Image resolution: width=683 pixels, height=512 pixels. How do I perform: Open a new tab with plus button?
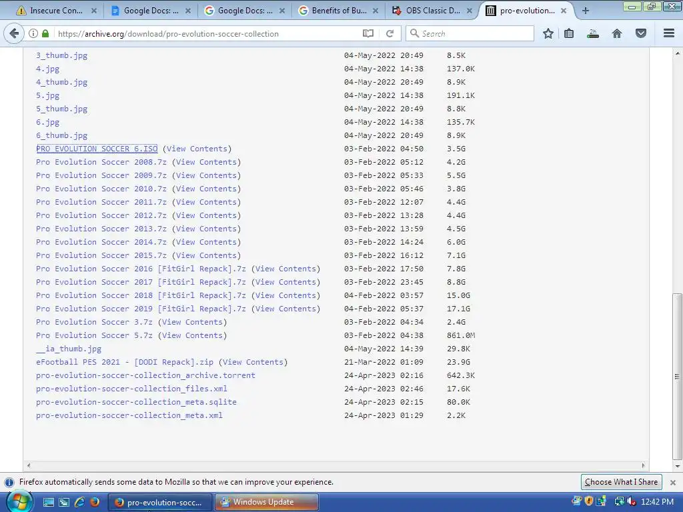(586, 11)
